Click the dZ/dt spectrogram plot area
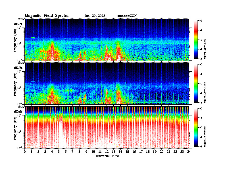The height and width of the screenshot is (174, 225). point(107,127)
